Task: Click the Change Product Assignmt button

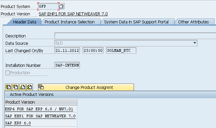Action: pyautogui.click(x=86, y=87)
